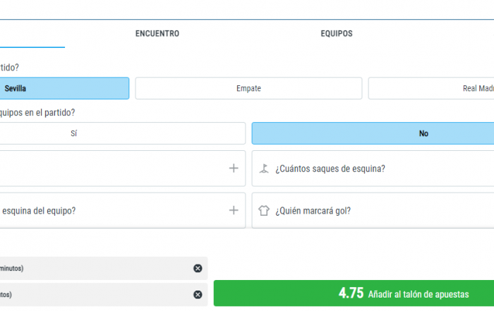The height and width of the screenshot is (311, 494).
Task: Click the 4.75 odds value
Action: (x=351, y=294)
